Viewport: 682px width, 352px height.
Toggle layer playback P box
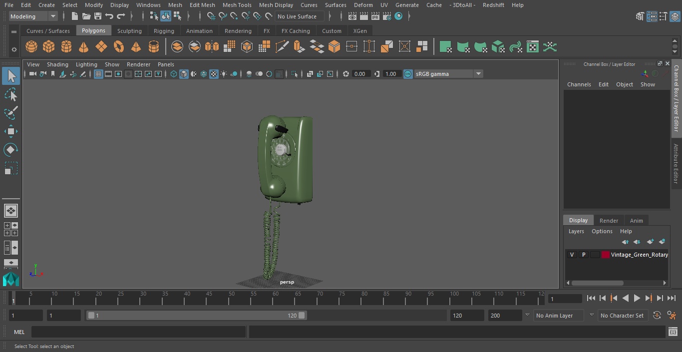(x=583, y=255)
